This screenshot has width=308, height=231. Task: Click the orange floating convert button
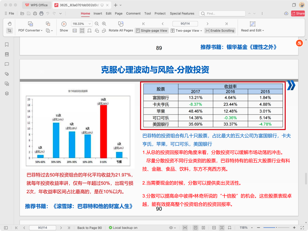[x=299, y=43]
